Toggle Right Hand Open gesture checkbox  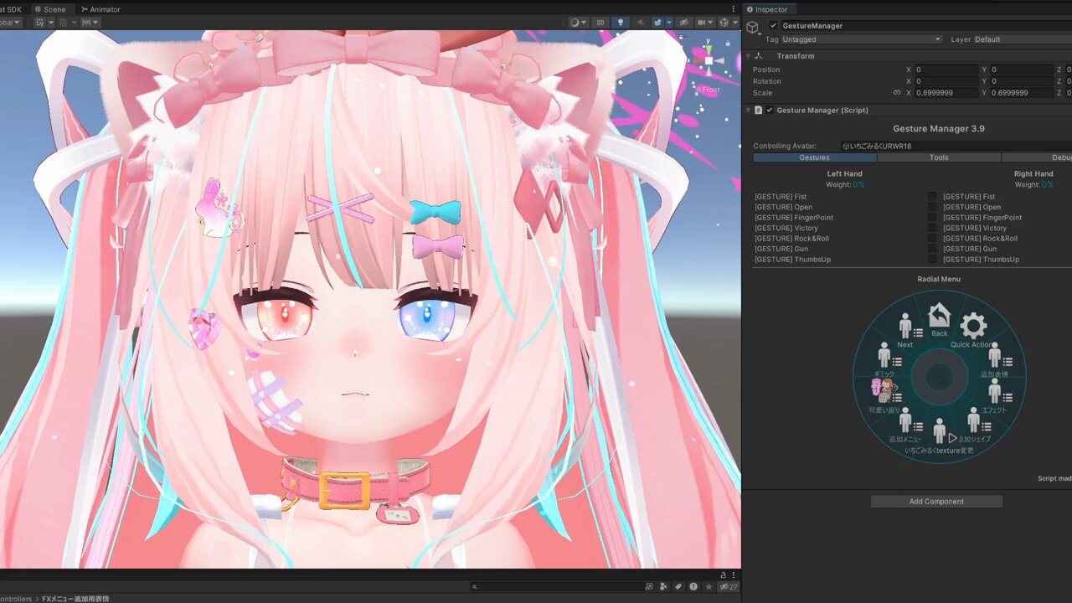point(932,207)
